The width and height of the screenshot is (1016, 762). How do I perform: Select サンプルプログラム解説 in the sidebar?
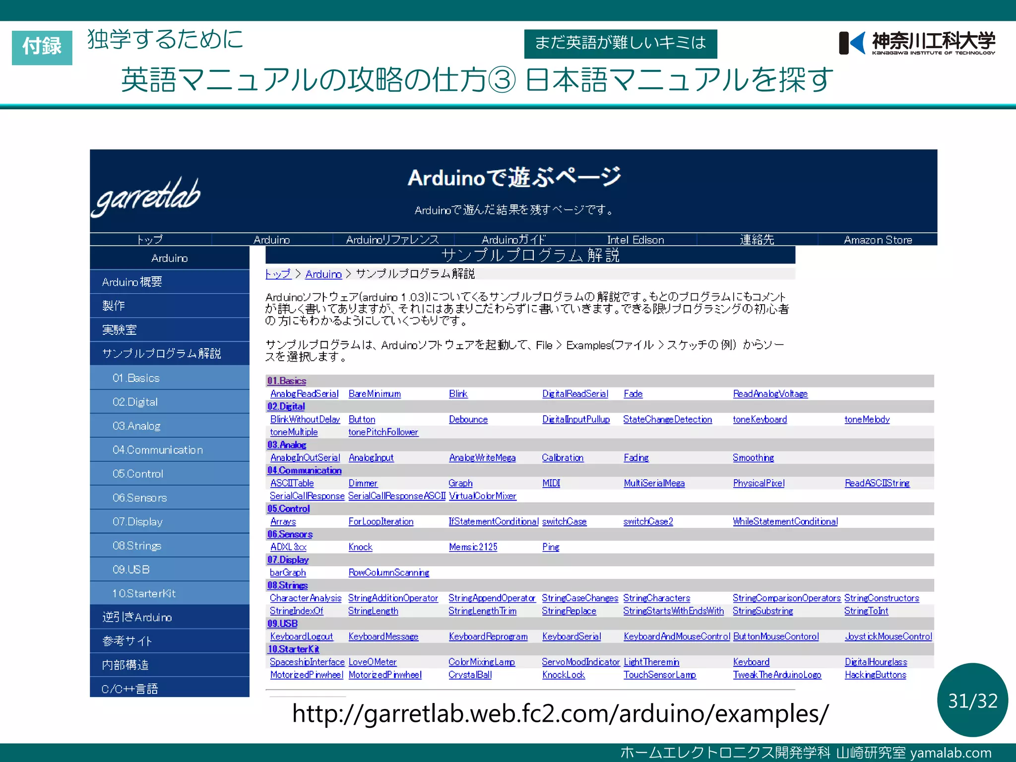pos(170,353)
